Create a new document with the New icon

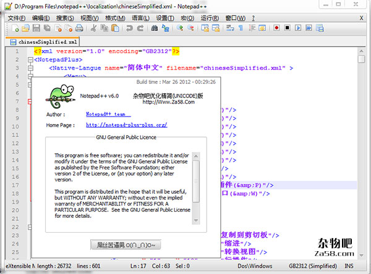click(x=15, y=28)
